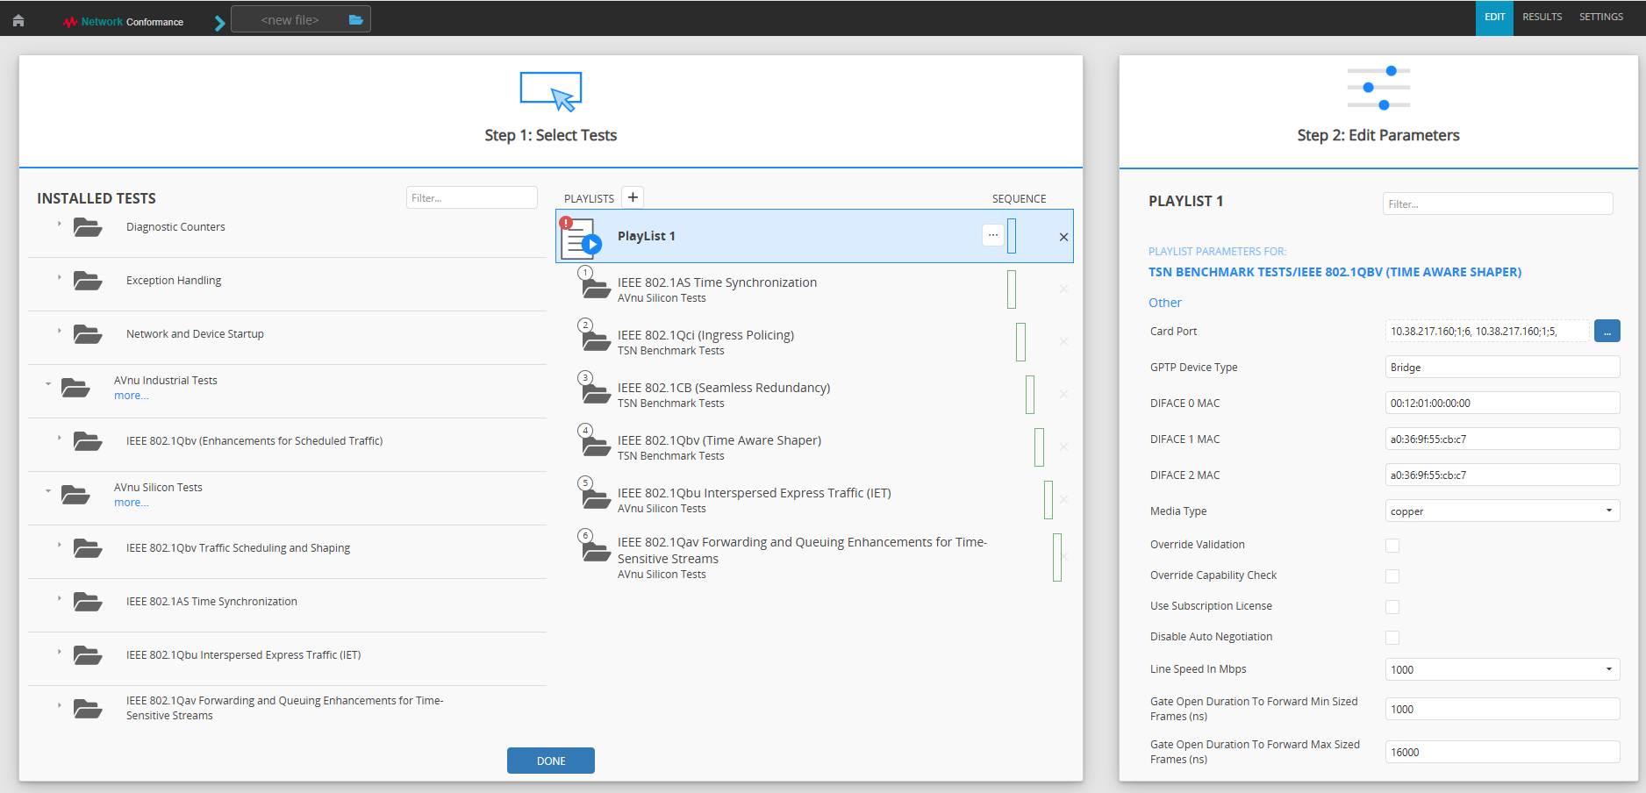Go to the home icon

[18, 21]
